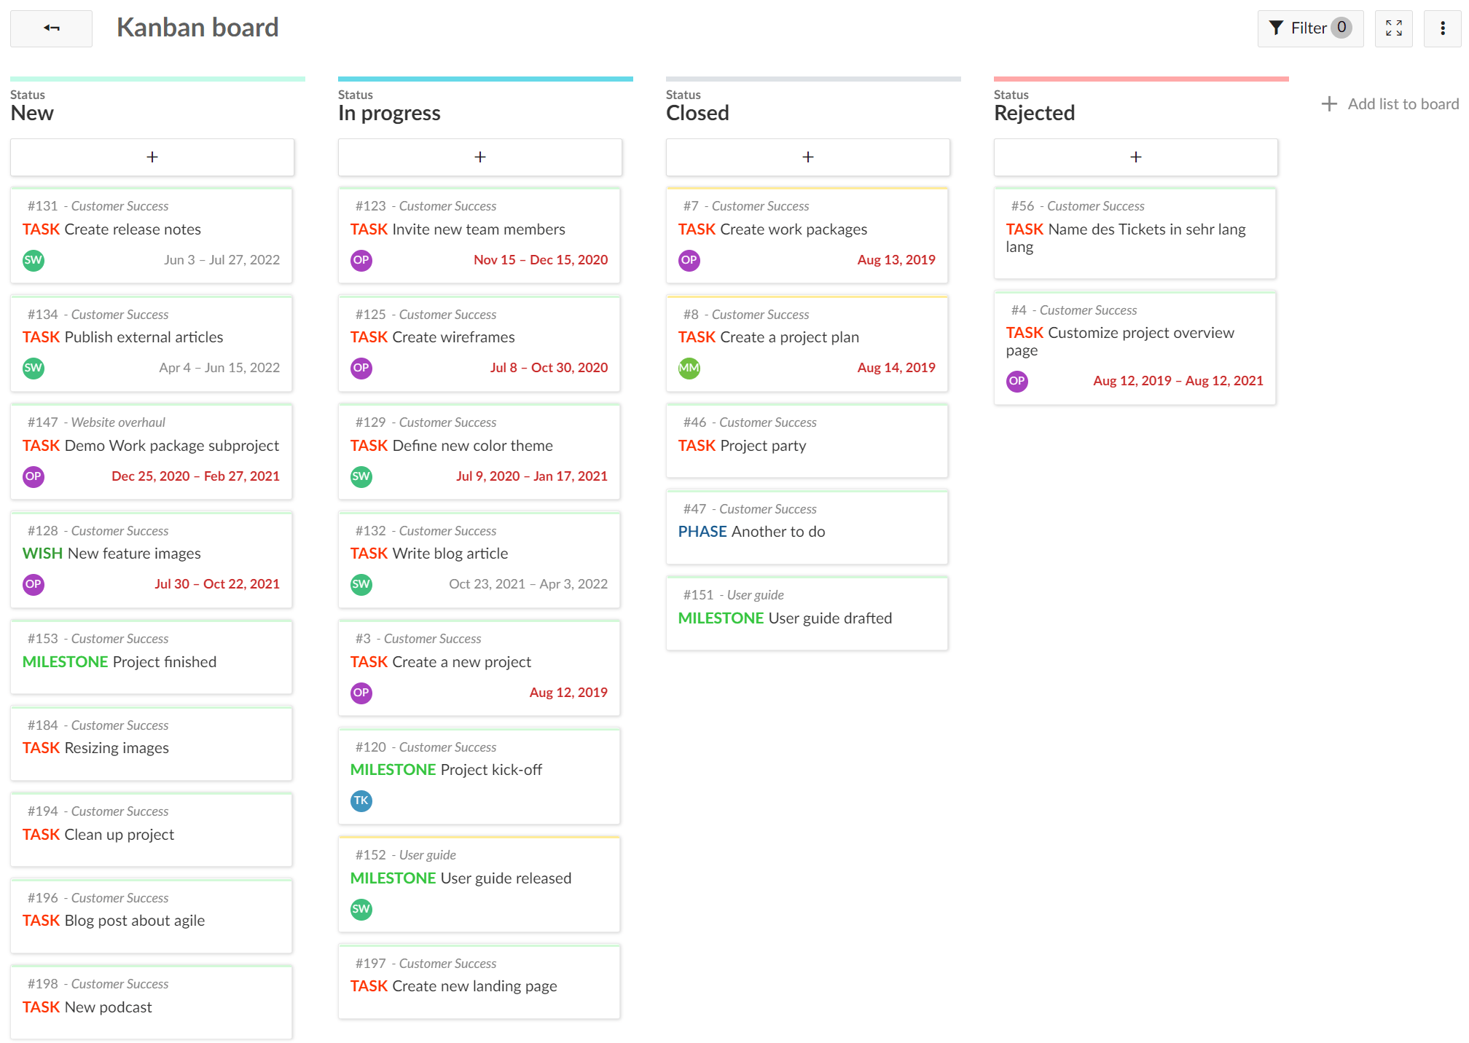The width and height of the screenshot is (1469, 1043).
Task: Click the OP avatar on Invite new team members
Action: click(x=361, y=260)
